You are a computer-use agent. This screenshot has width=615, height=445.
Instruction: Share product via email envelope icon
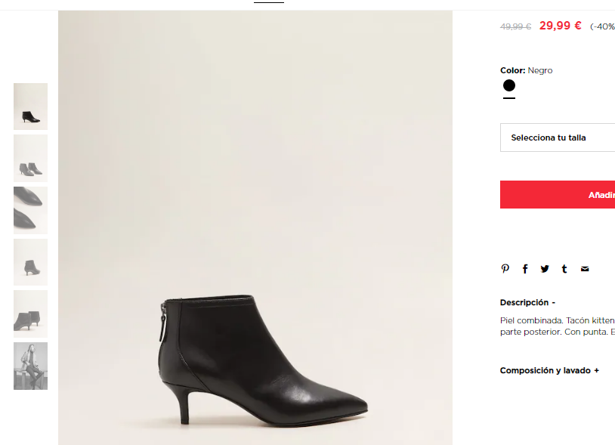[x=585, y=269]
